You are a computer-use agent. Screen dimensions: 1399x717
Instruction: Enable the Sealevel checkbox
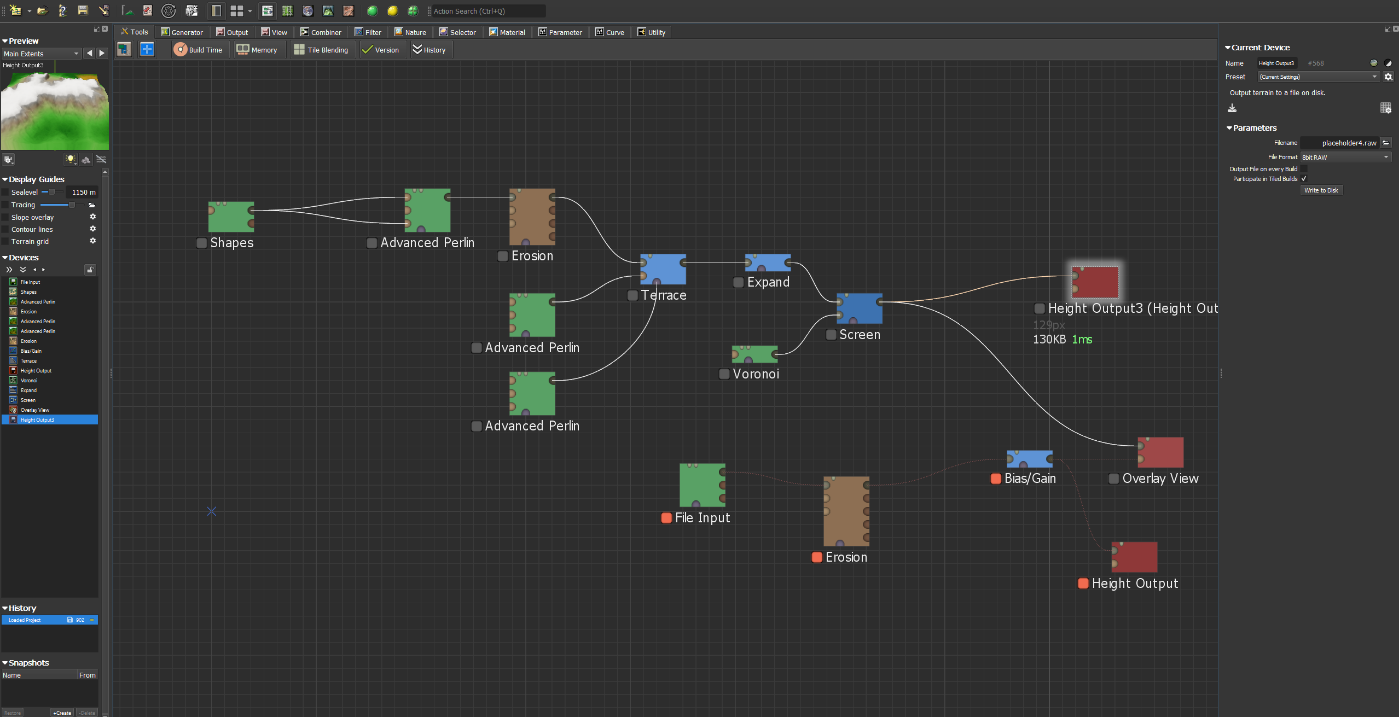click(5, 192)
